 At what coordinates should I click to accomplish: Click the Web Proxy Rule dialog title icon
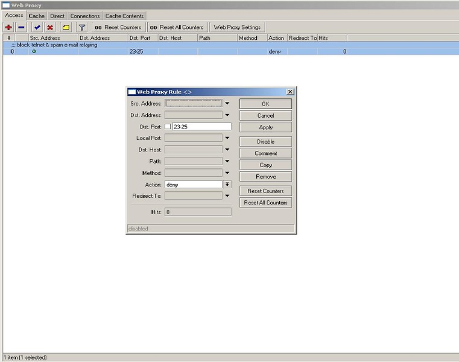(x=132, y=92)
